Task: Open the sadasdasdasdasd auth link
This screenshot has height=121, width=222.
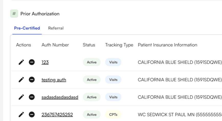Action: (x=60, y=97)
